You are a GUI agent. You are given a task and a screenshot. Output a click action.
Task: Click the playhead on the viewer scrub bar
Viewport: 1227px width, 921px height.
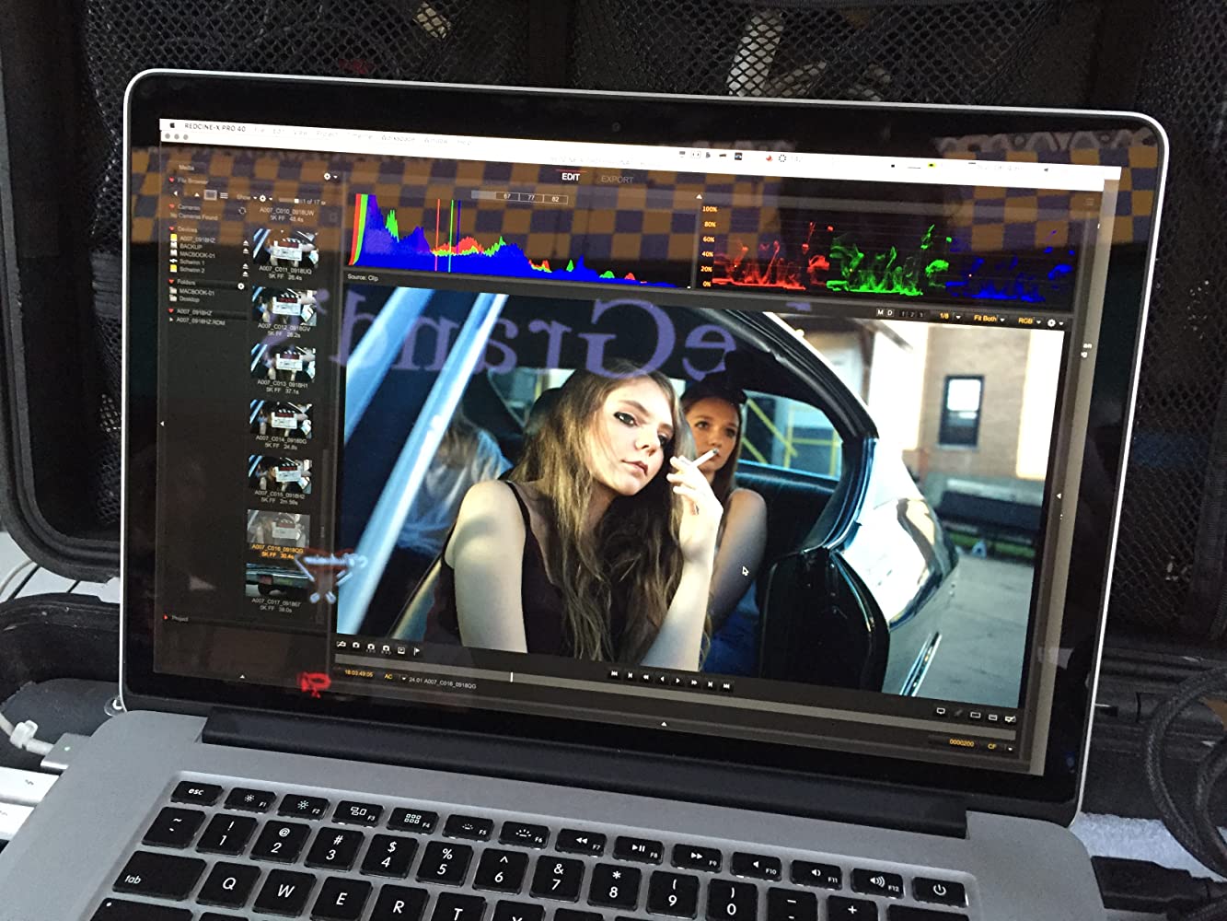point(512,677)
